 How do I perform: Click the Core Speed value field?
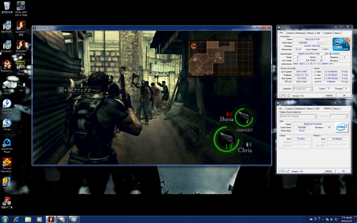[302, 72]
